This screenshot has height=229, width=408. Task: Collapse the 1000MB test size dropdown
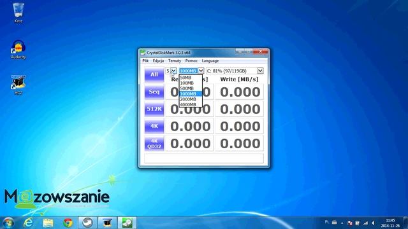click(x=201, y=71)
